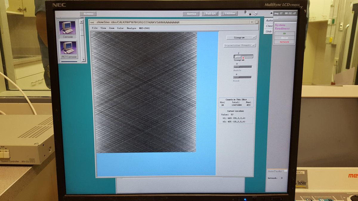Open the Color menu
Viewport: 358px width, 201px height.
click(x=120, y=28)
